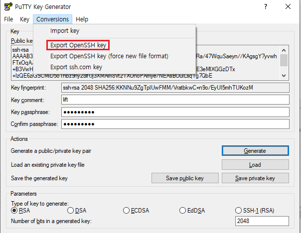Open the File menu
This screenshot has height=233, width=301.
click(x=8, y=19)
